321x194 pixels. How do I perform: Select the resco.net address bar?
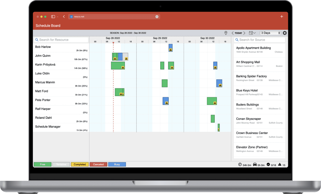pyautogui.click(x=114, y=17)
